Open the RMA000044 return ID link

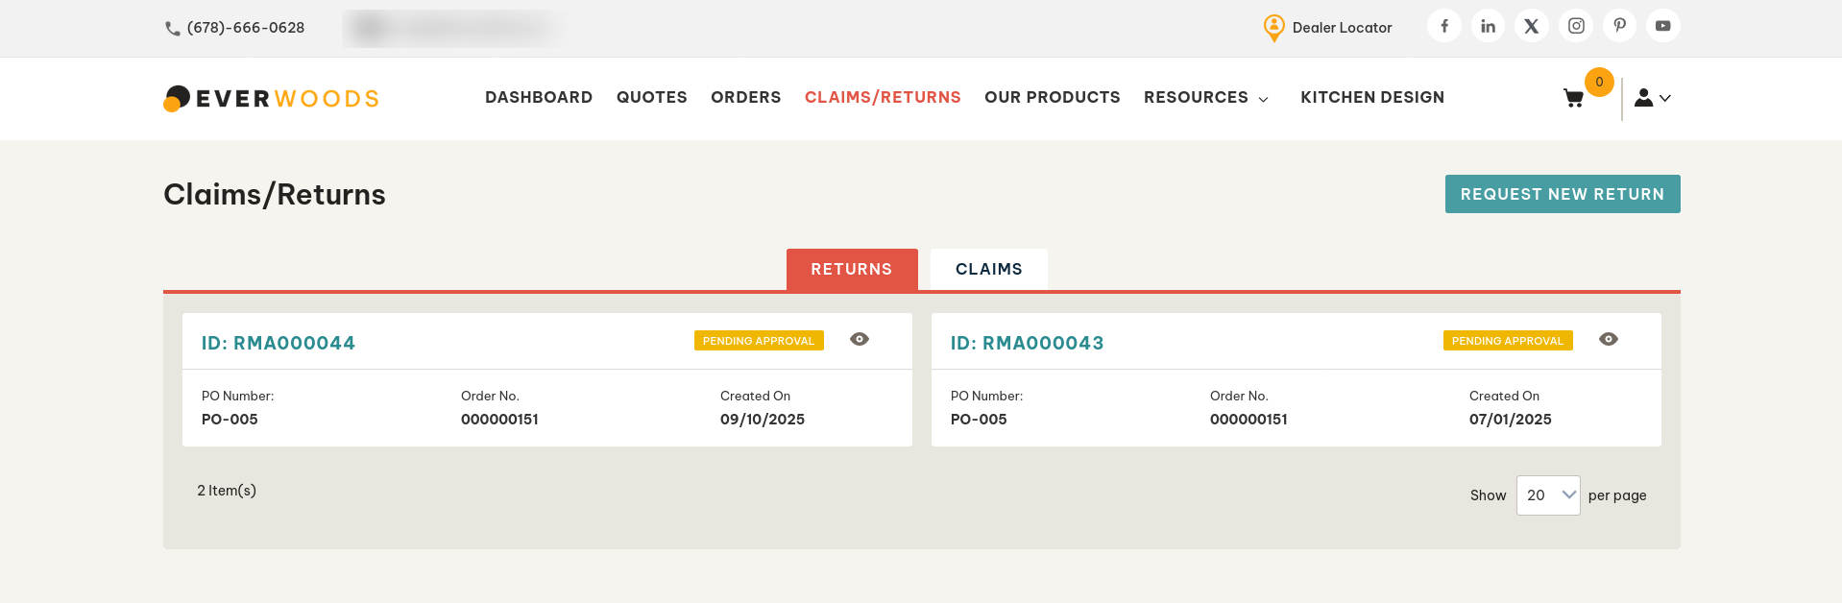point(278,343)
